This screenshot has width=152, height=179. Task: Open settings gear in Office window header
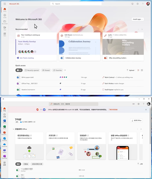(139, 104)
